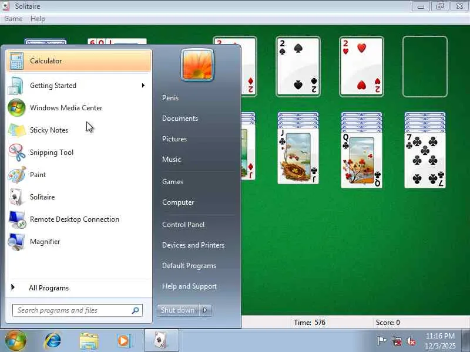The height and width of the screenshot is (352, 470).
Task: Click the user account flower picture
Action: point(197,65)
